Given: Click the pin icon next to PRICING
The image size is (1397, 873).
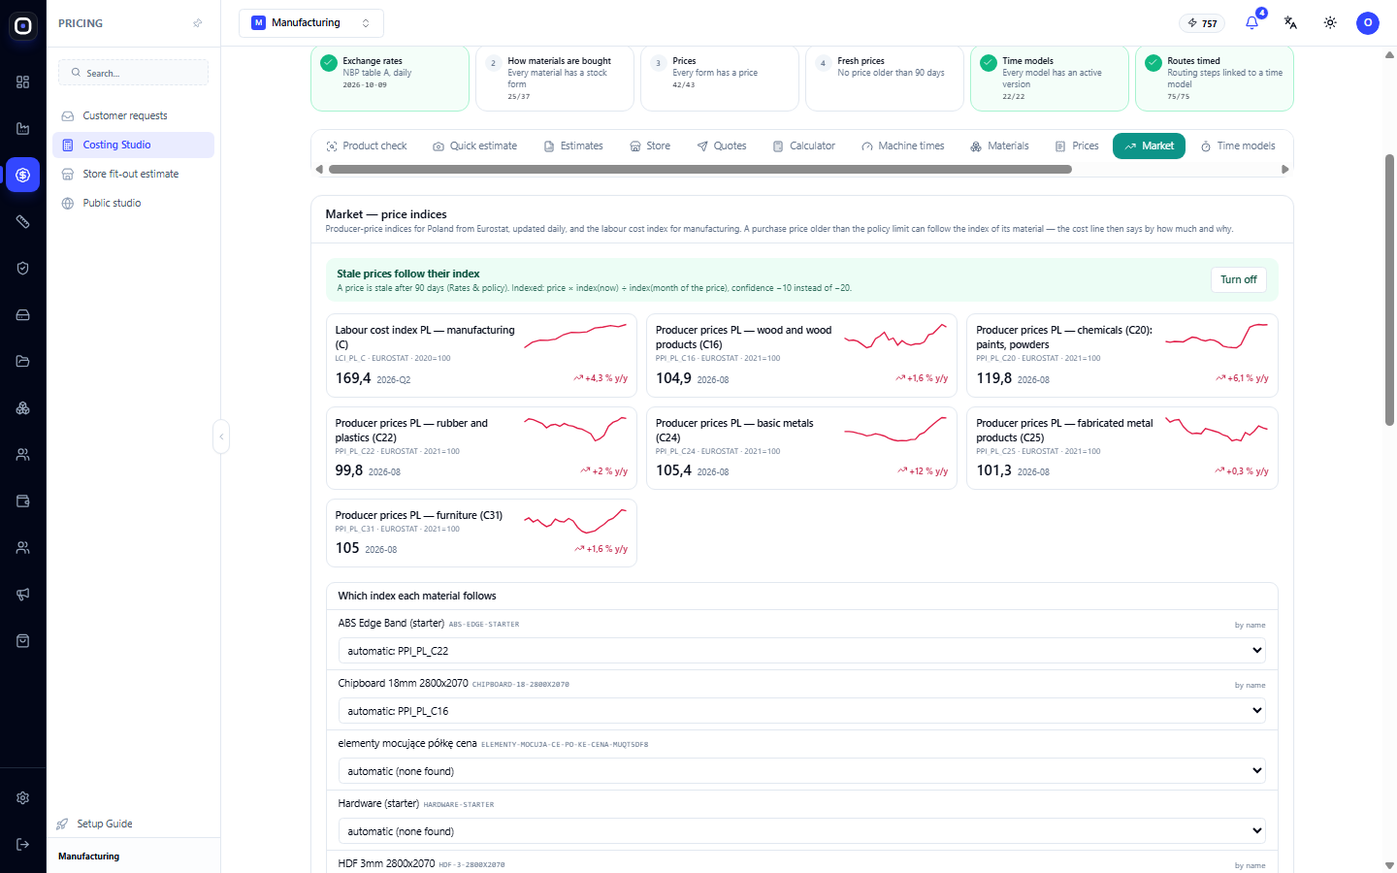Looking at the screenshot, I should point(198,23).
